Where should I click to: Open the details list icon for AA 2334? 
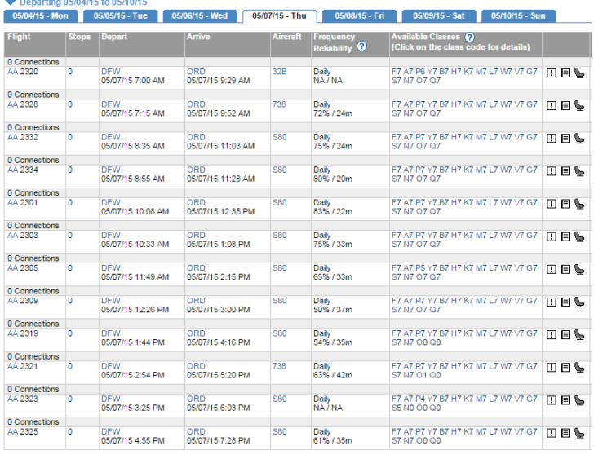click(565, 171)
